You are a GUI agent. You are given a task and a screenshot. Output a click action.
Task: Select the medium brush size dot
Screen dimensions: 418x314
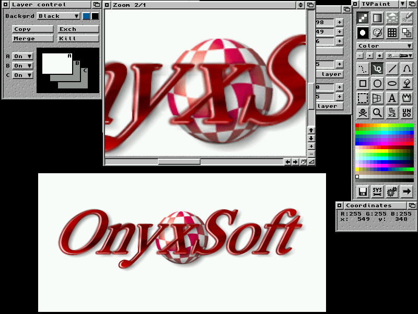coord(370,56)
